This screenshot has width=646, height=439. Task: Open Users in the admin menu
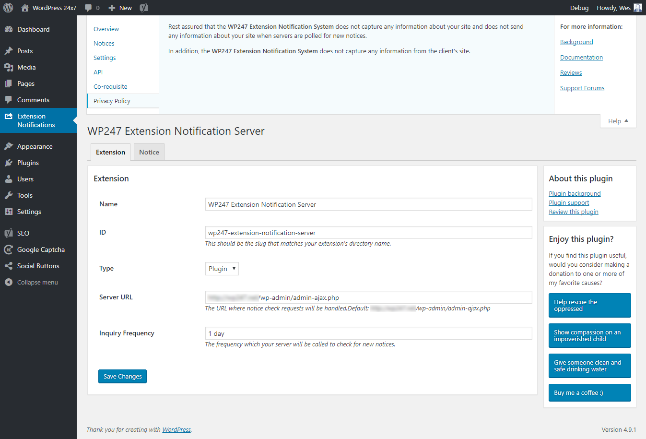coord(25,179)
